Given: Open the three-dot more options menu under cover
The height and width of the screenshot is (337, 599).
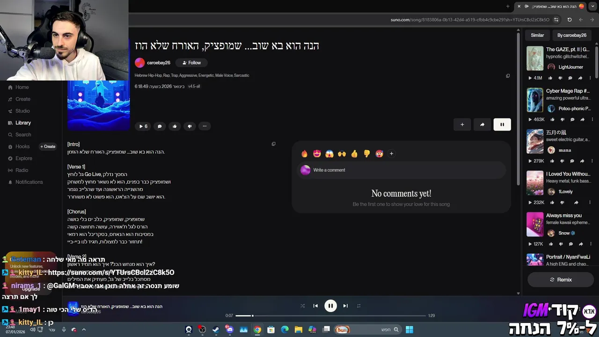Looking at the screenshot, I should (x=205, y=126).
